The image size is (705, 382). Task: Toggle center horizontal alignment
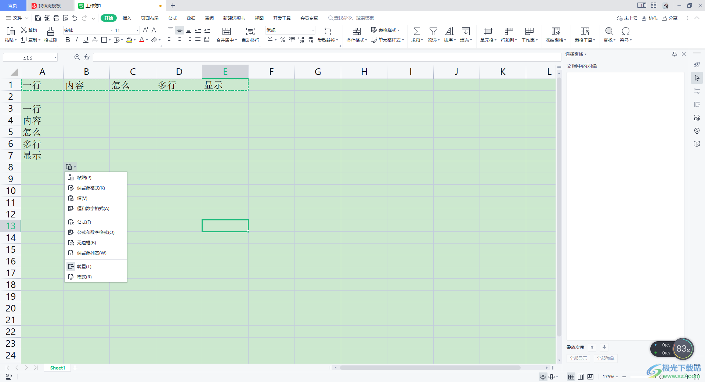180,40
